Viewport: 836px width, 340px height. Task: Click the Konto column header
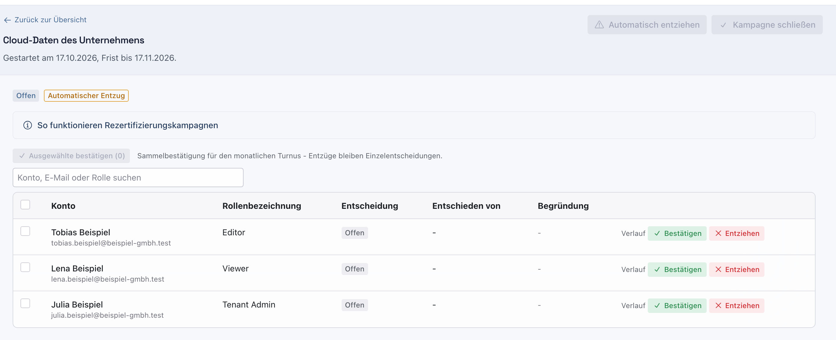click(63, 206)
